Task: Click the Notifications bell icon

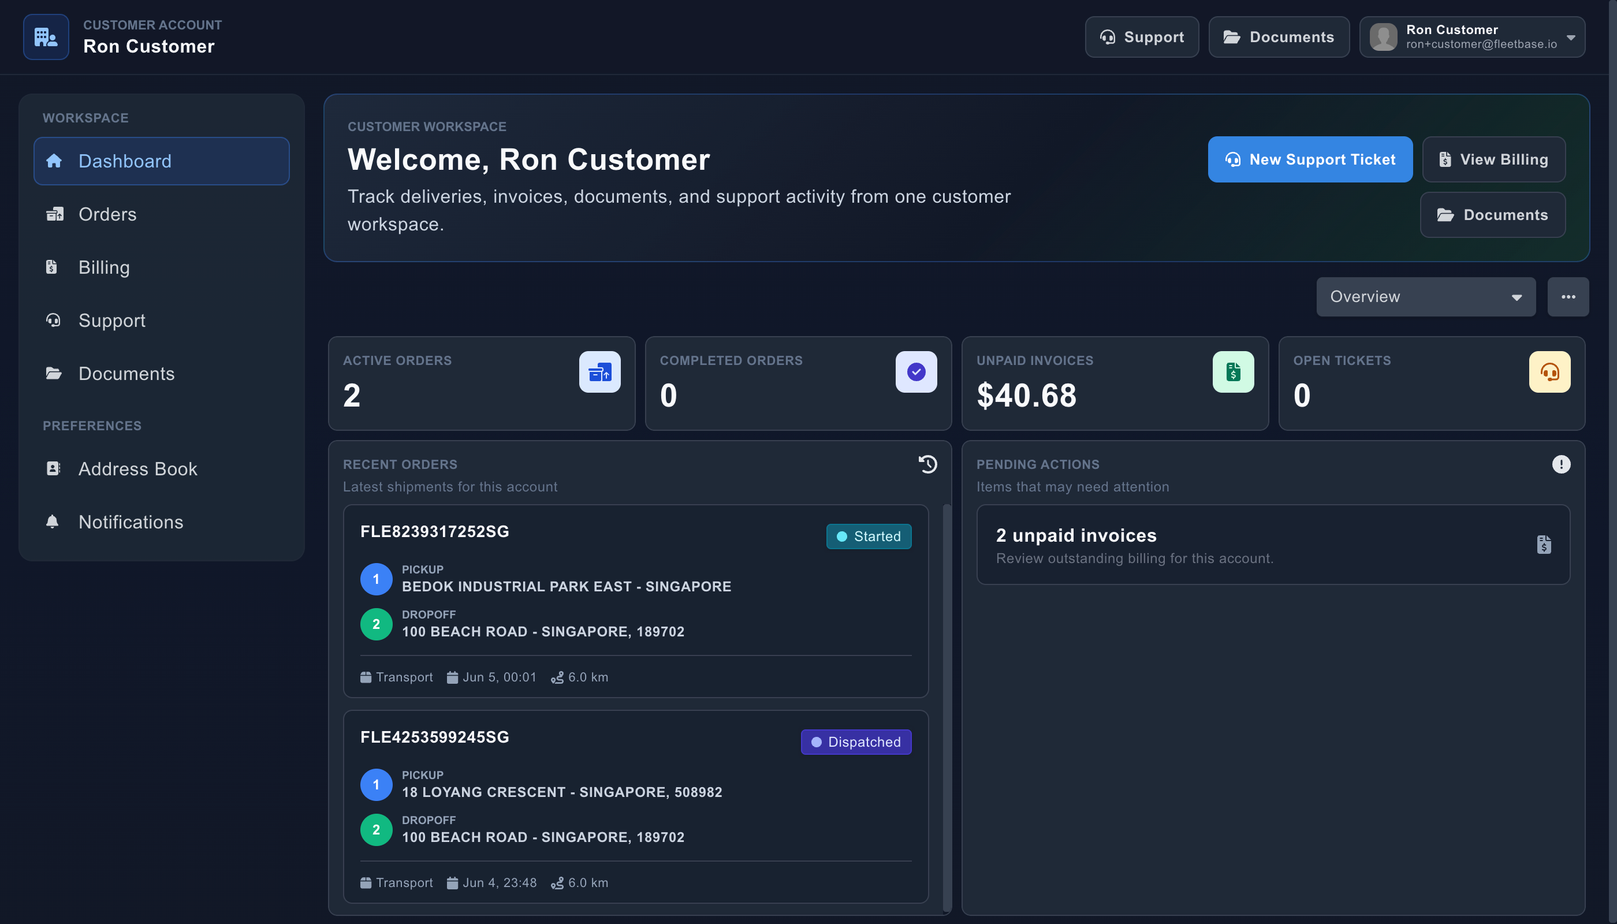Action: [x=53, y=521]
